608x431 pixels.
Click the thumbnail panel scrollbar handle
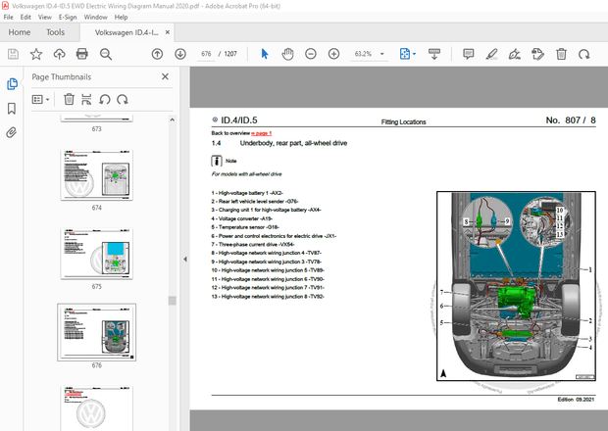[173, 301]
